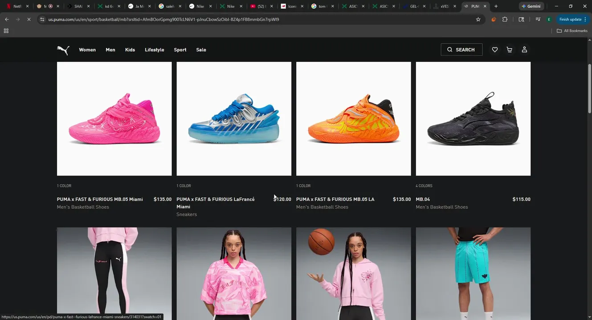Image resolution: width=592 pixels, height=320 pixels.
Task: Close the active PUMA tab
Action: 485,6
